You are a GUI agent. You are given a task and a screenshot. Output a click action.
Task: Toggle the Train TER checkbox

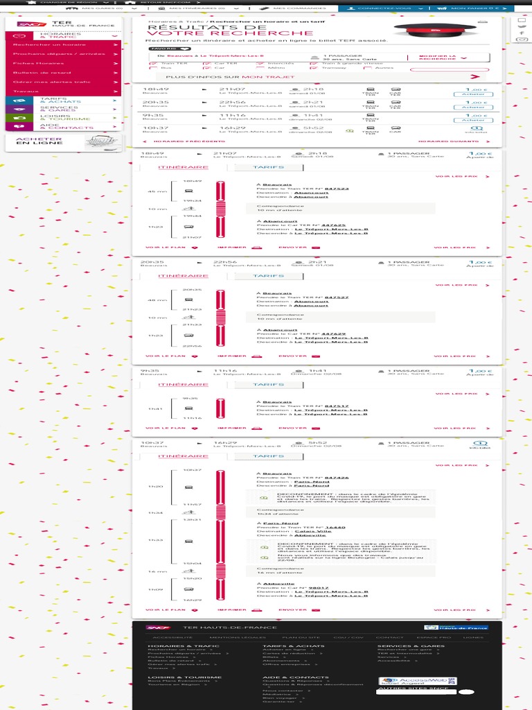(x=153, y=64)
